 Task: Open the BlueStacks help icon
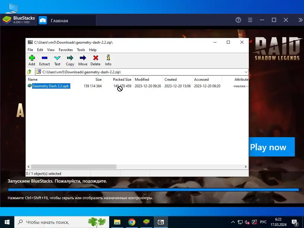(x=238, y=20)
